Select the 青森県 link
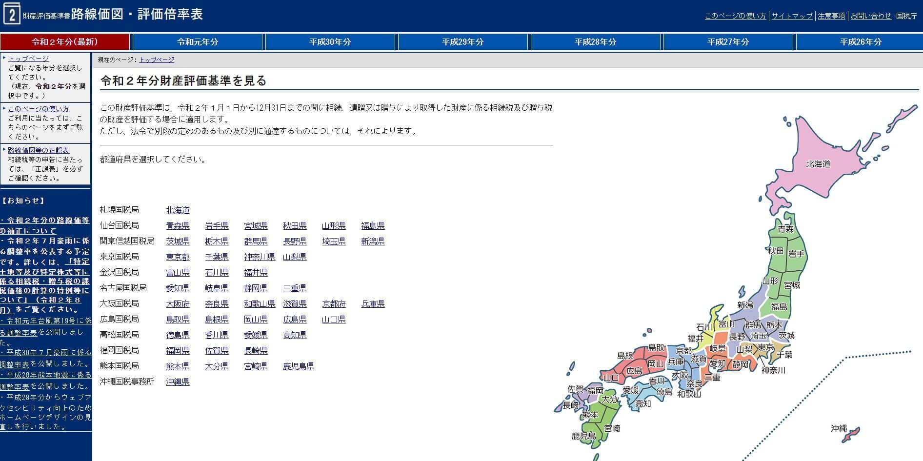The width and height of the screenshot is (923, 461). pos(178,226)
